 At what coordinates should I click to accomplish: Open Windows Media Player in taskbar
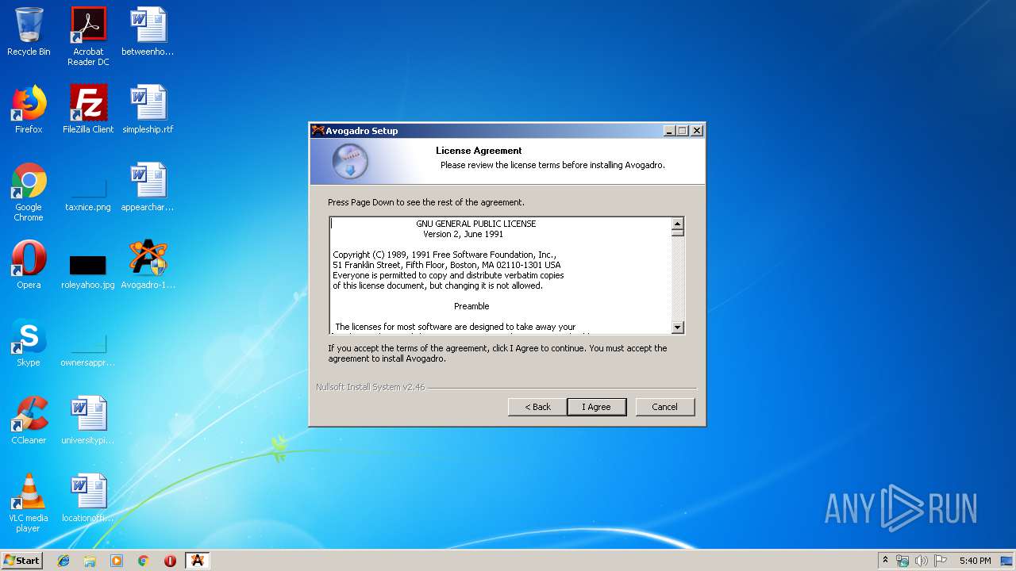[x=117, y=561]
